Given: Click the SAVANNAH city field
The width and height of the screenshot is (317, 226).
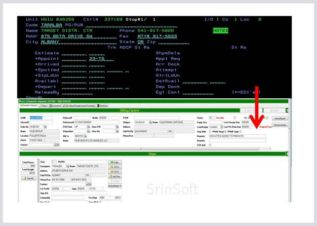Looking at the screenshot, I should [x=150, y=131].
